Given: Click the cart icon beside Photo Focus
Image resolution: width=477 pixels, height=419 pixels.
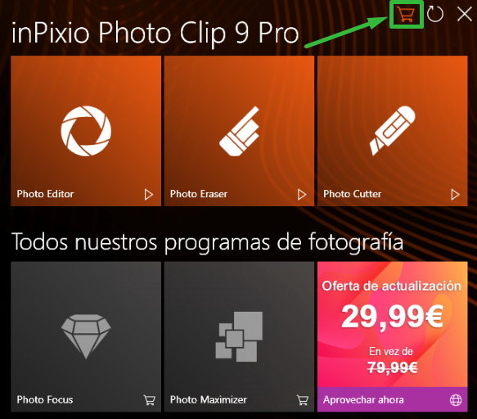Looking at the screenshot, I should pos(149,400).
